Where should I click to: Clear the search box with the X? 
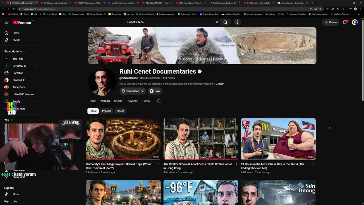click(x=217, y=22)
